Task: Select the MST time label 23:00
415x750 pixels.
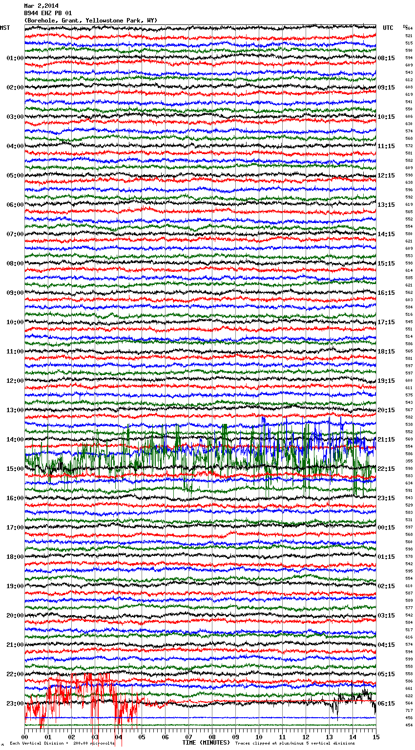Action: pyautogui.click(x=15, y=704)
